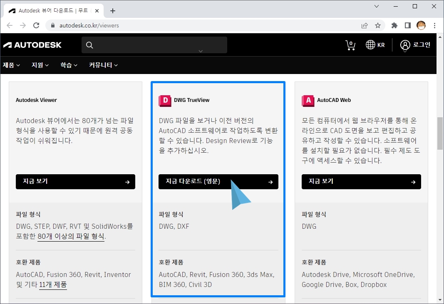
Task: Click the tab search chevron in title bar
Action: pyautogui.click(x=377, y=6)
